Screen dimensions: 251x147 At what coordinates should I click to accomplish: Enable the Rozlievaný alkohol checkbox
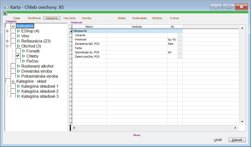click(13, 66)
